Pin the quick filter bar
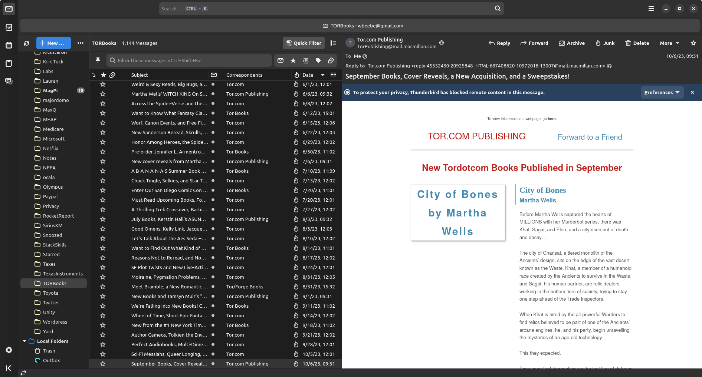 point(98,60)
